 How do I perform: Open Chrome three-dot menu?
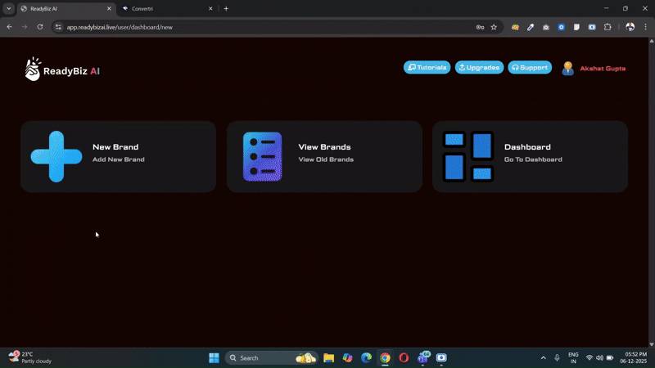coord(645,27)
